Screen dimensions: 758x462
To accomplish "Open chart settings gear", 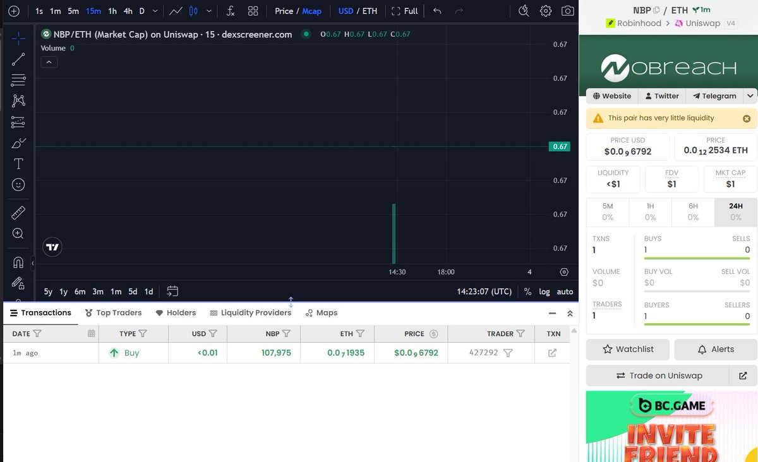I will (x=546, y=11).
